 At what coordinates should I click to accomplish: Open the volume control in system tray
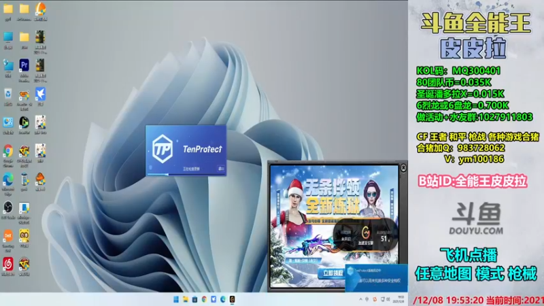(388, 299)
